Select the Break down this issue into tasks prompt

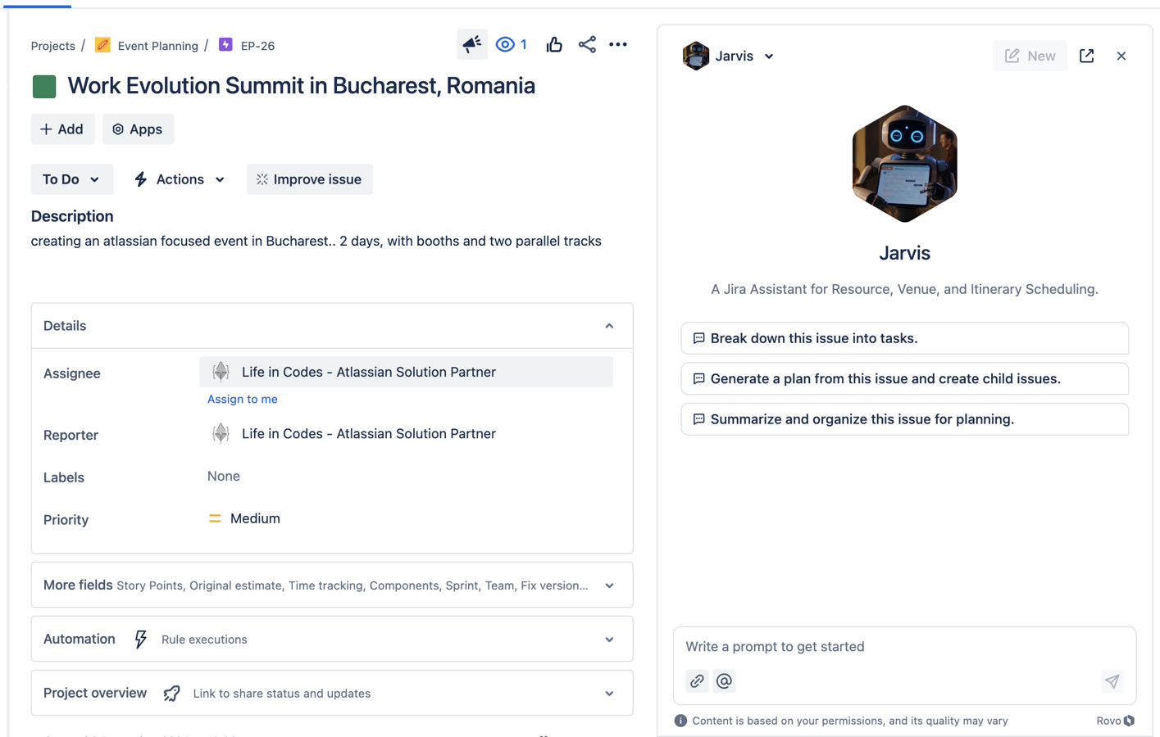pos(904,337)
